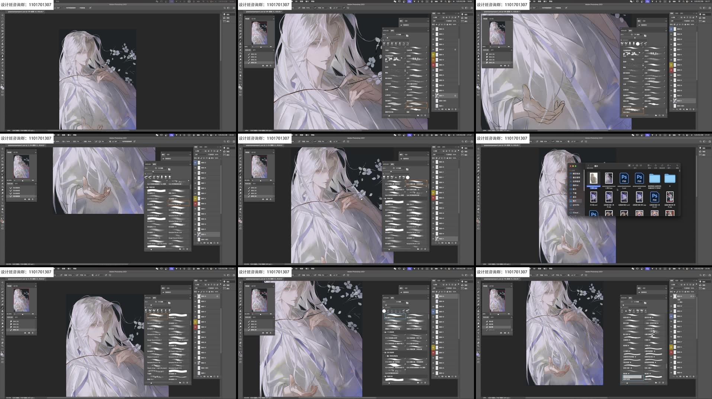Choose the Hand tool in bottom-left frame
This screenshot has height=399, width=712.
pos(2,342)
